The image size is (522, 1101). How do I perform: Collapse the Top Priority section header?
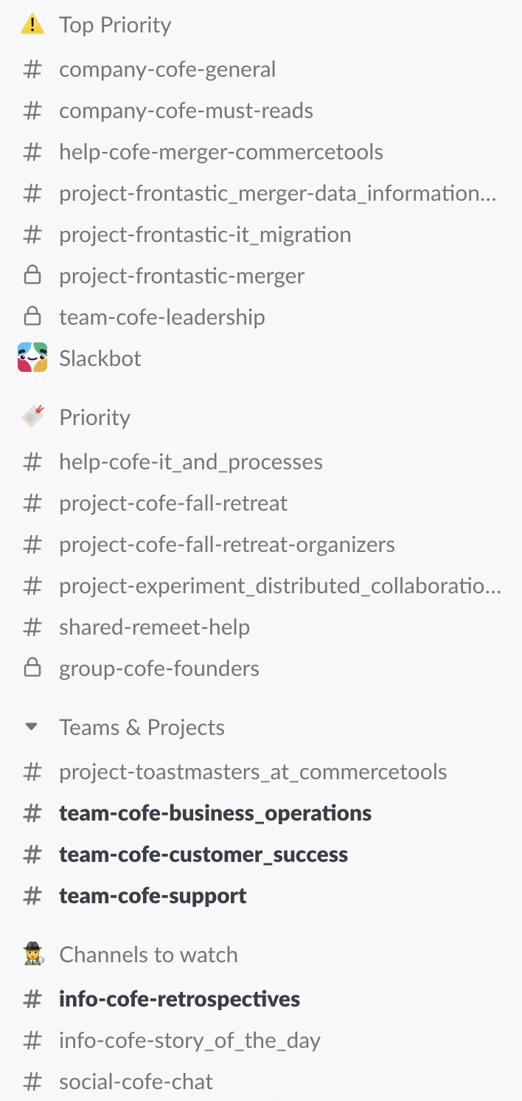click(x=115, y=25)
